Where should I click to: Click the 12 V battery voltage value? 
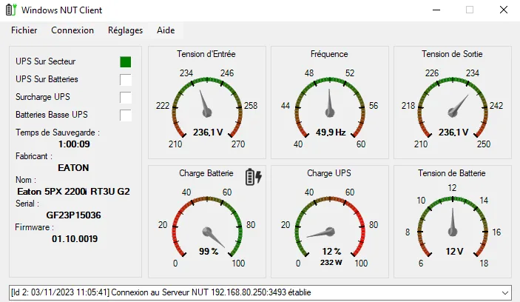(x=454, y=252)
